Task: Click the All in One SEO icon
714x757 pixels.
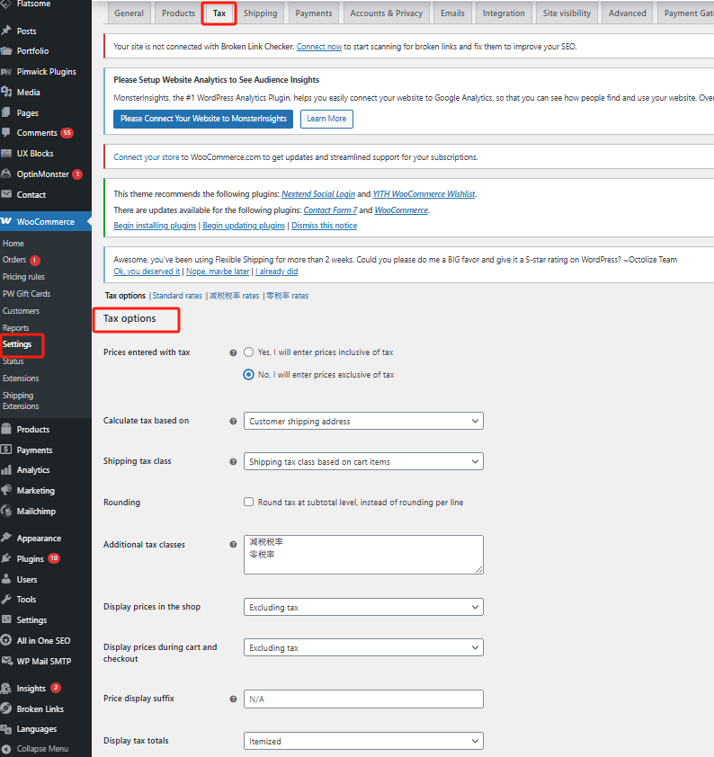Action: tap(6, 640)
